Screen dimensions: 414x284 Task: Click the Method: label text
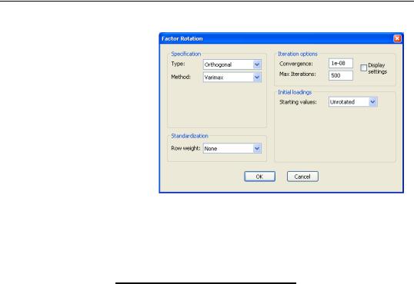point(181,77)
